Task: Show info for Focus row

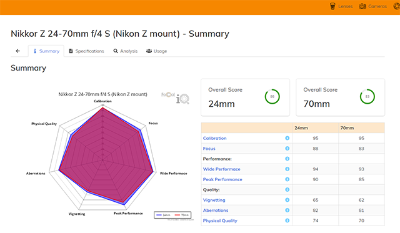Action: pyautogui.click(x=287, y=149)
